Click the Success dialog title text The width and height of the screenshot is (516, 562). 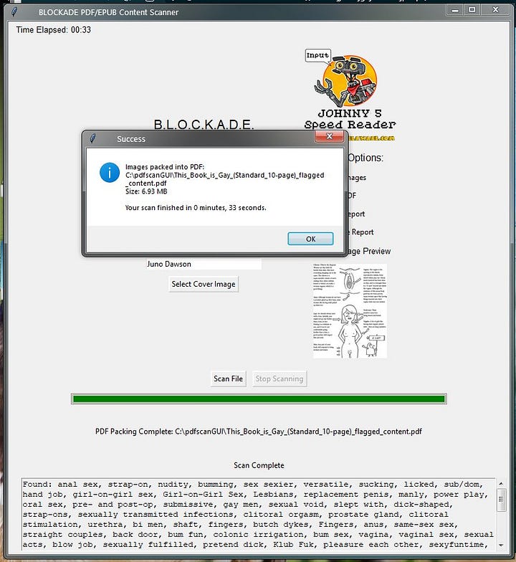131,139
